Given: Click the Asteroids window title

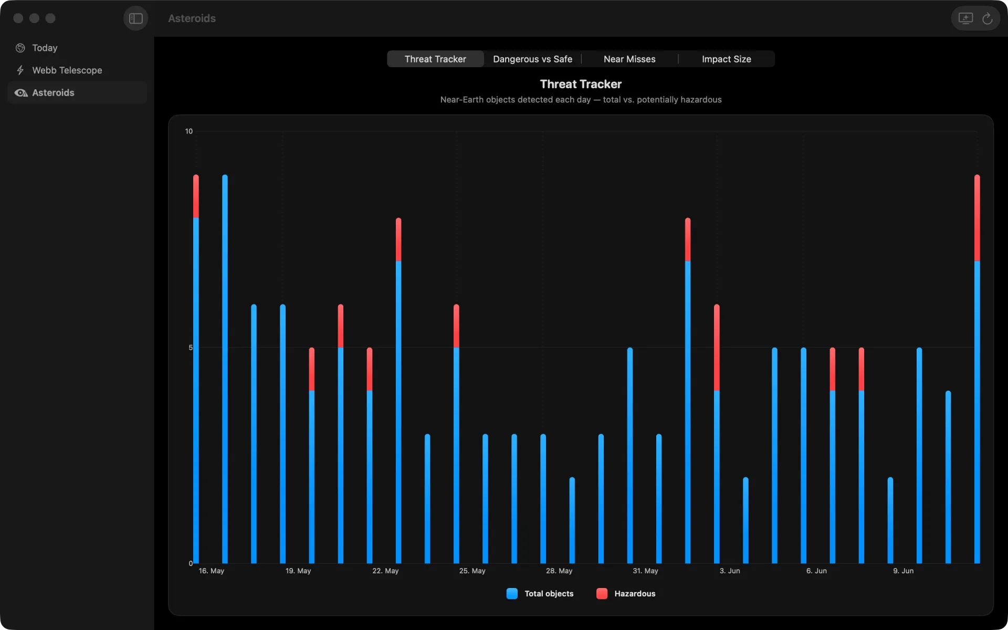Looking at the screenshot, I should (192, 18).
